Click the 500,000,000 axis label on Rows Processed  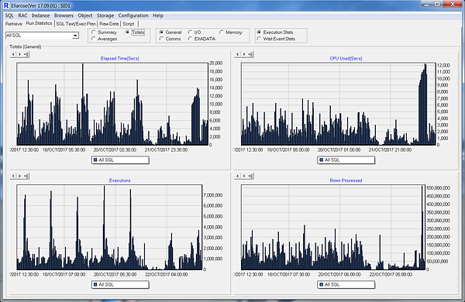[x=439, y=188]
